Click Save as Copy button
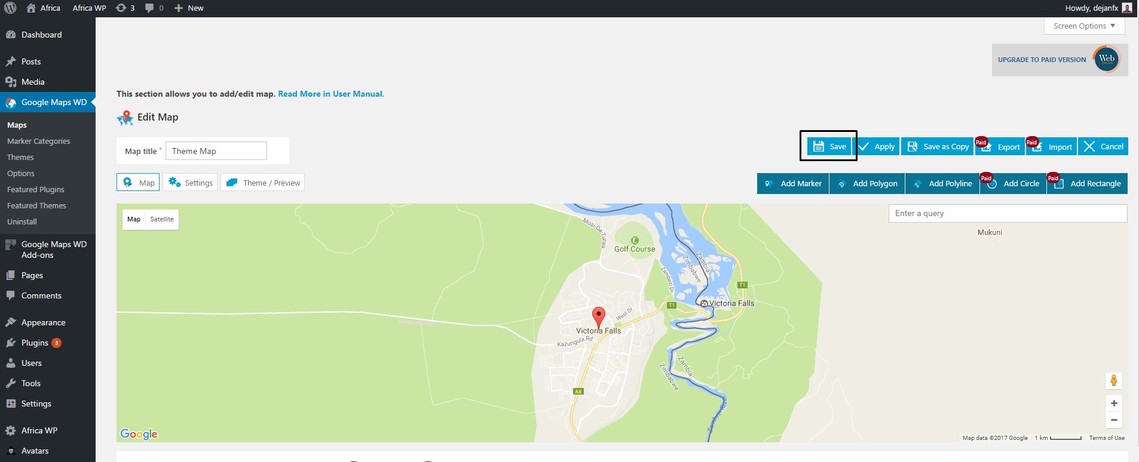The width and height of the screenshot is (1139, 462). [938, 146]
